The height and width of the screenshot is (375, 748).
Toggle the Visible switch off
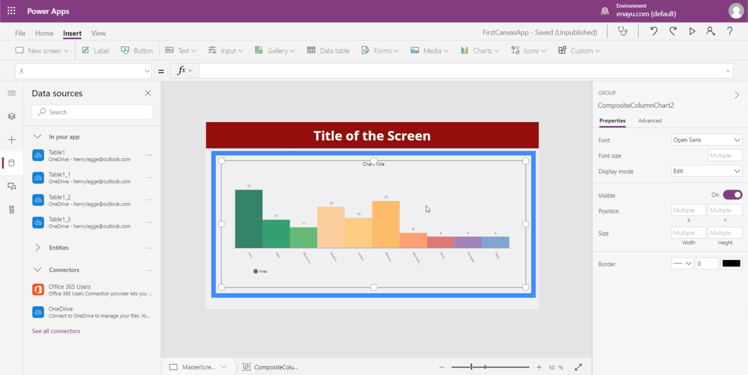732,195
